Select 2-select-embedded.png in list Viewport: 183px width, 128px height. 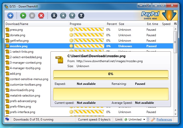[26, 57]
